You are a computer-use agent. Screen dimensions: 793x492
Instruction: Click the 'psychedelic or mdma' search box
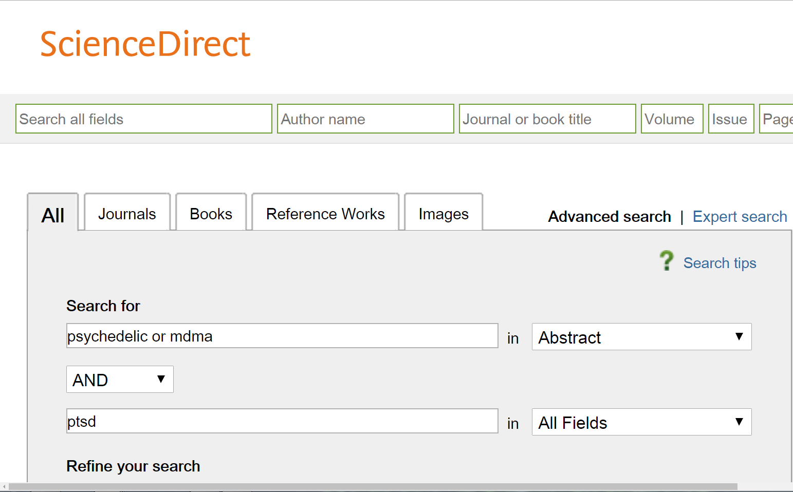[282, 336]
